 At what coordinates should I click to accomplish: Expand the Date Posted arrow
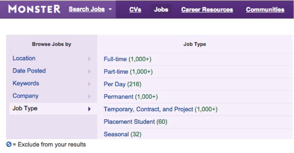pyautogui.click(x=89, y=72)
